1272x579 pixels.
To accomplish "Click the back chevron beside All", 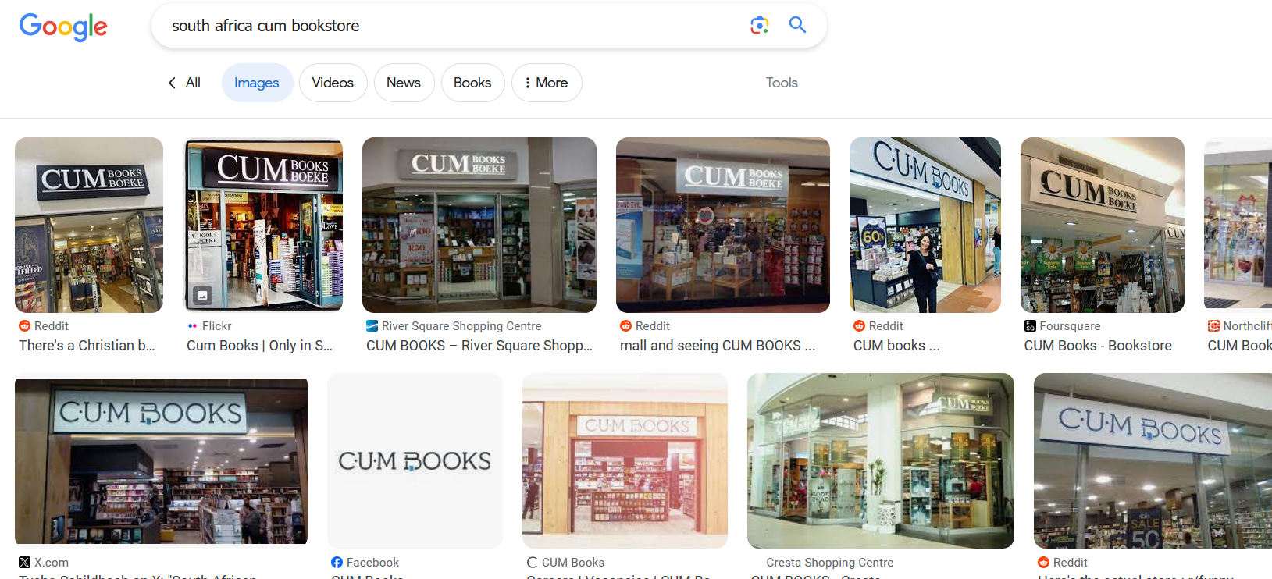I will click(x=172, y=83).
